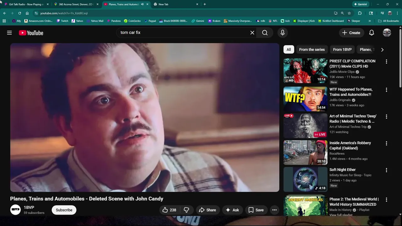Open the JoBlo Originals channel name
This screenshot has width=402, height=226.
[340, 100]
